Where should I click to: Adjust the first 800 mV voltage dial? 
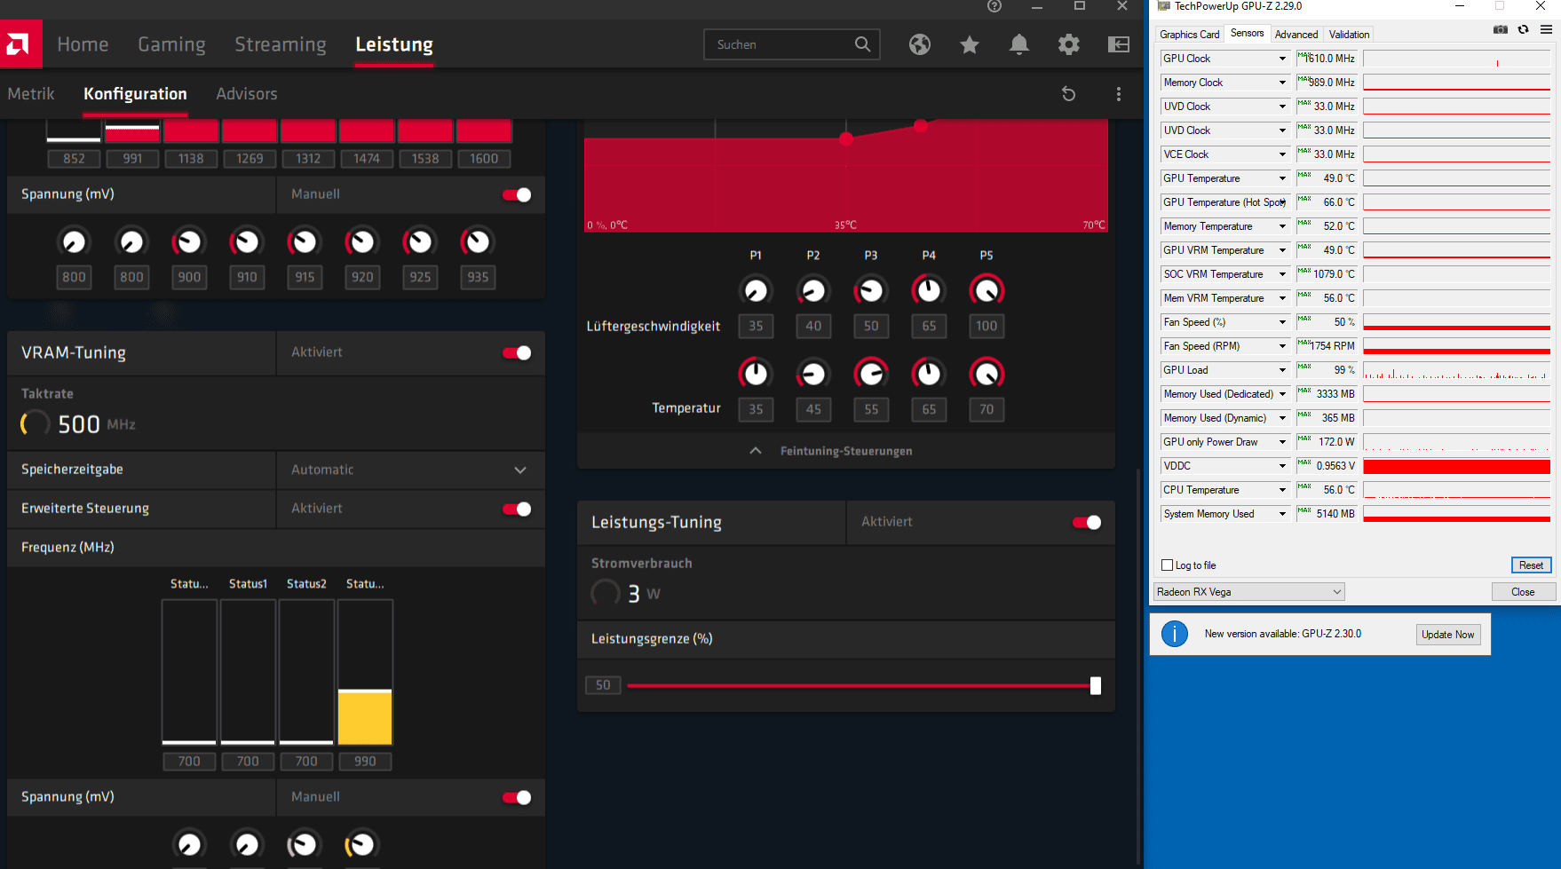pos(74,241)
